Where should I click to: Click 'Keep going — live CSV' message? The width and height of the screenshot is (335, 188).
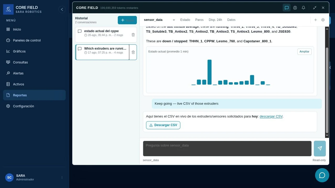(237, 104)
